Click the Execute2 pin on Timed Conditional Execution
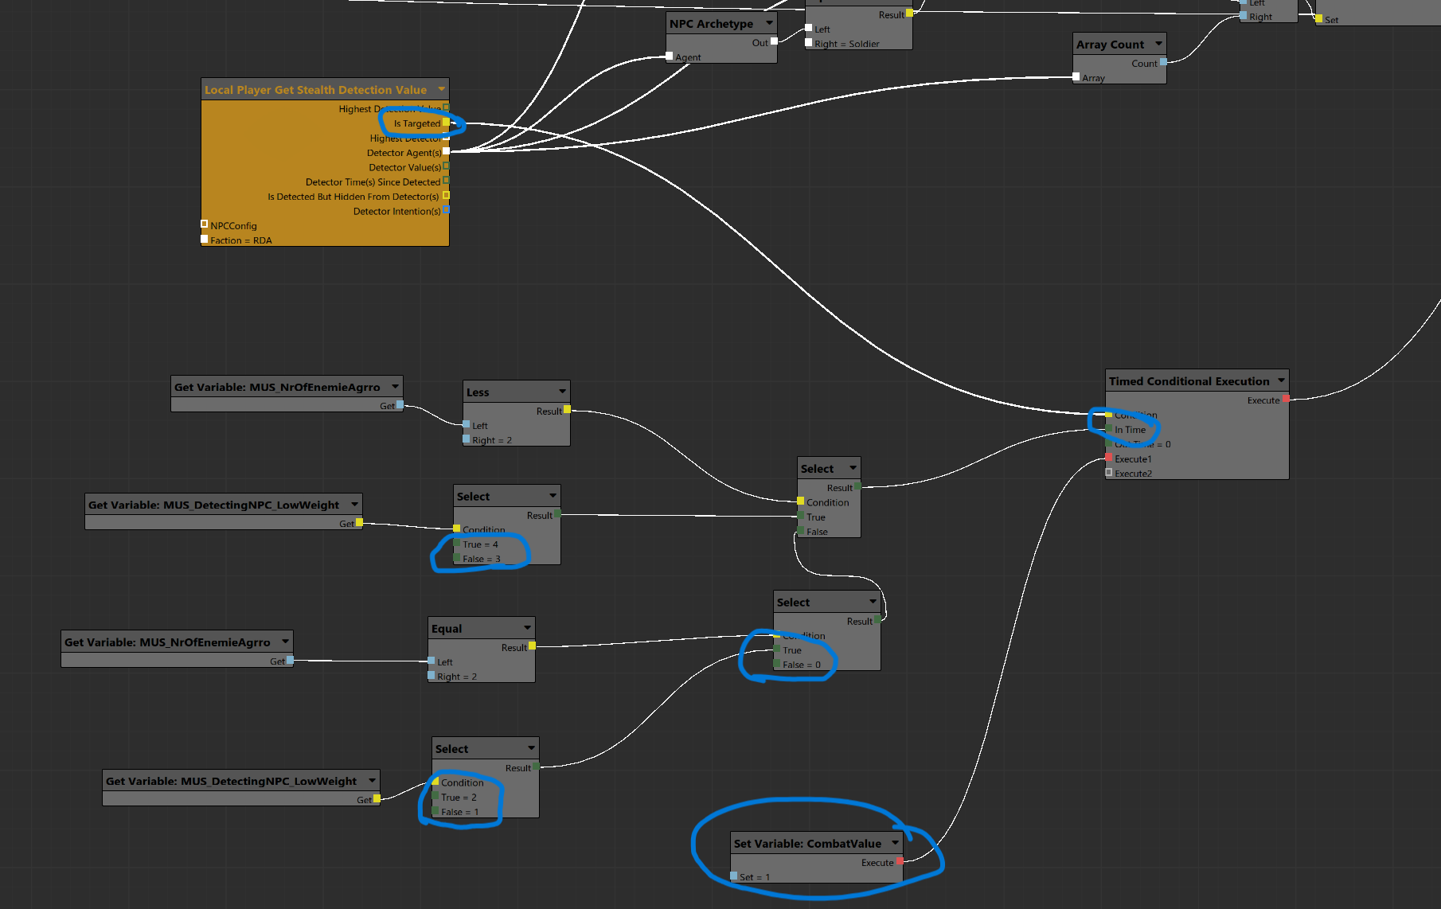1441x909 pixels. tap(1109, 473)
